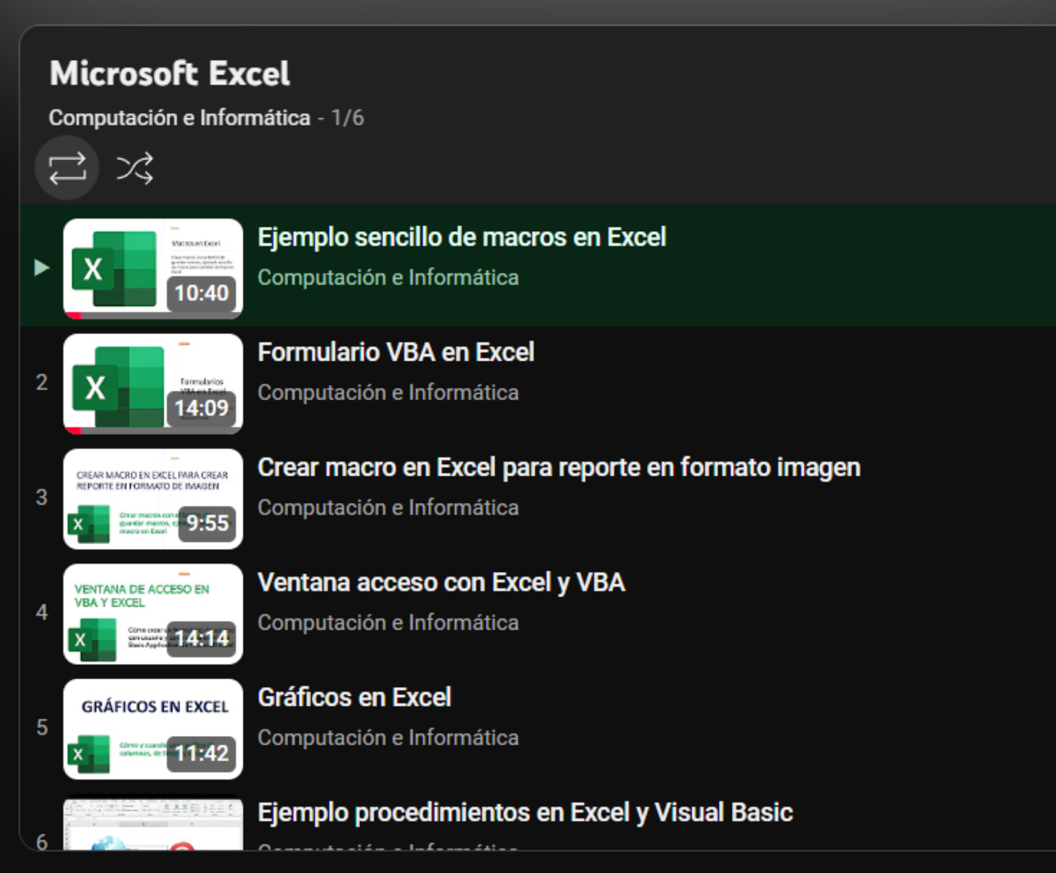Select thumbnail of the 9:55 video
1056x873 pixels.
[x=152, y=499]
